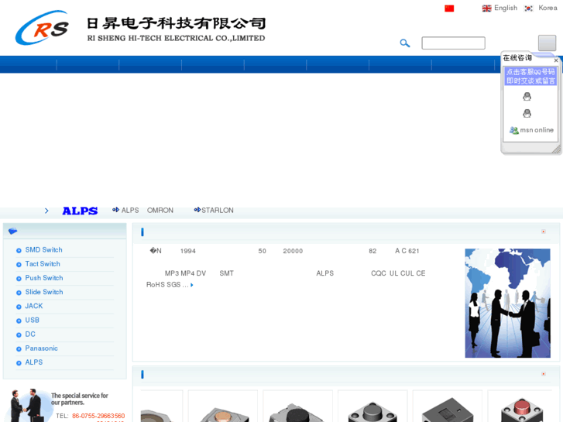Click the RS company logo
Image resolution: width=563 pixels, height=422 pixels.
43,28
